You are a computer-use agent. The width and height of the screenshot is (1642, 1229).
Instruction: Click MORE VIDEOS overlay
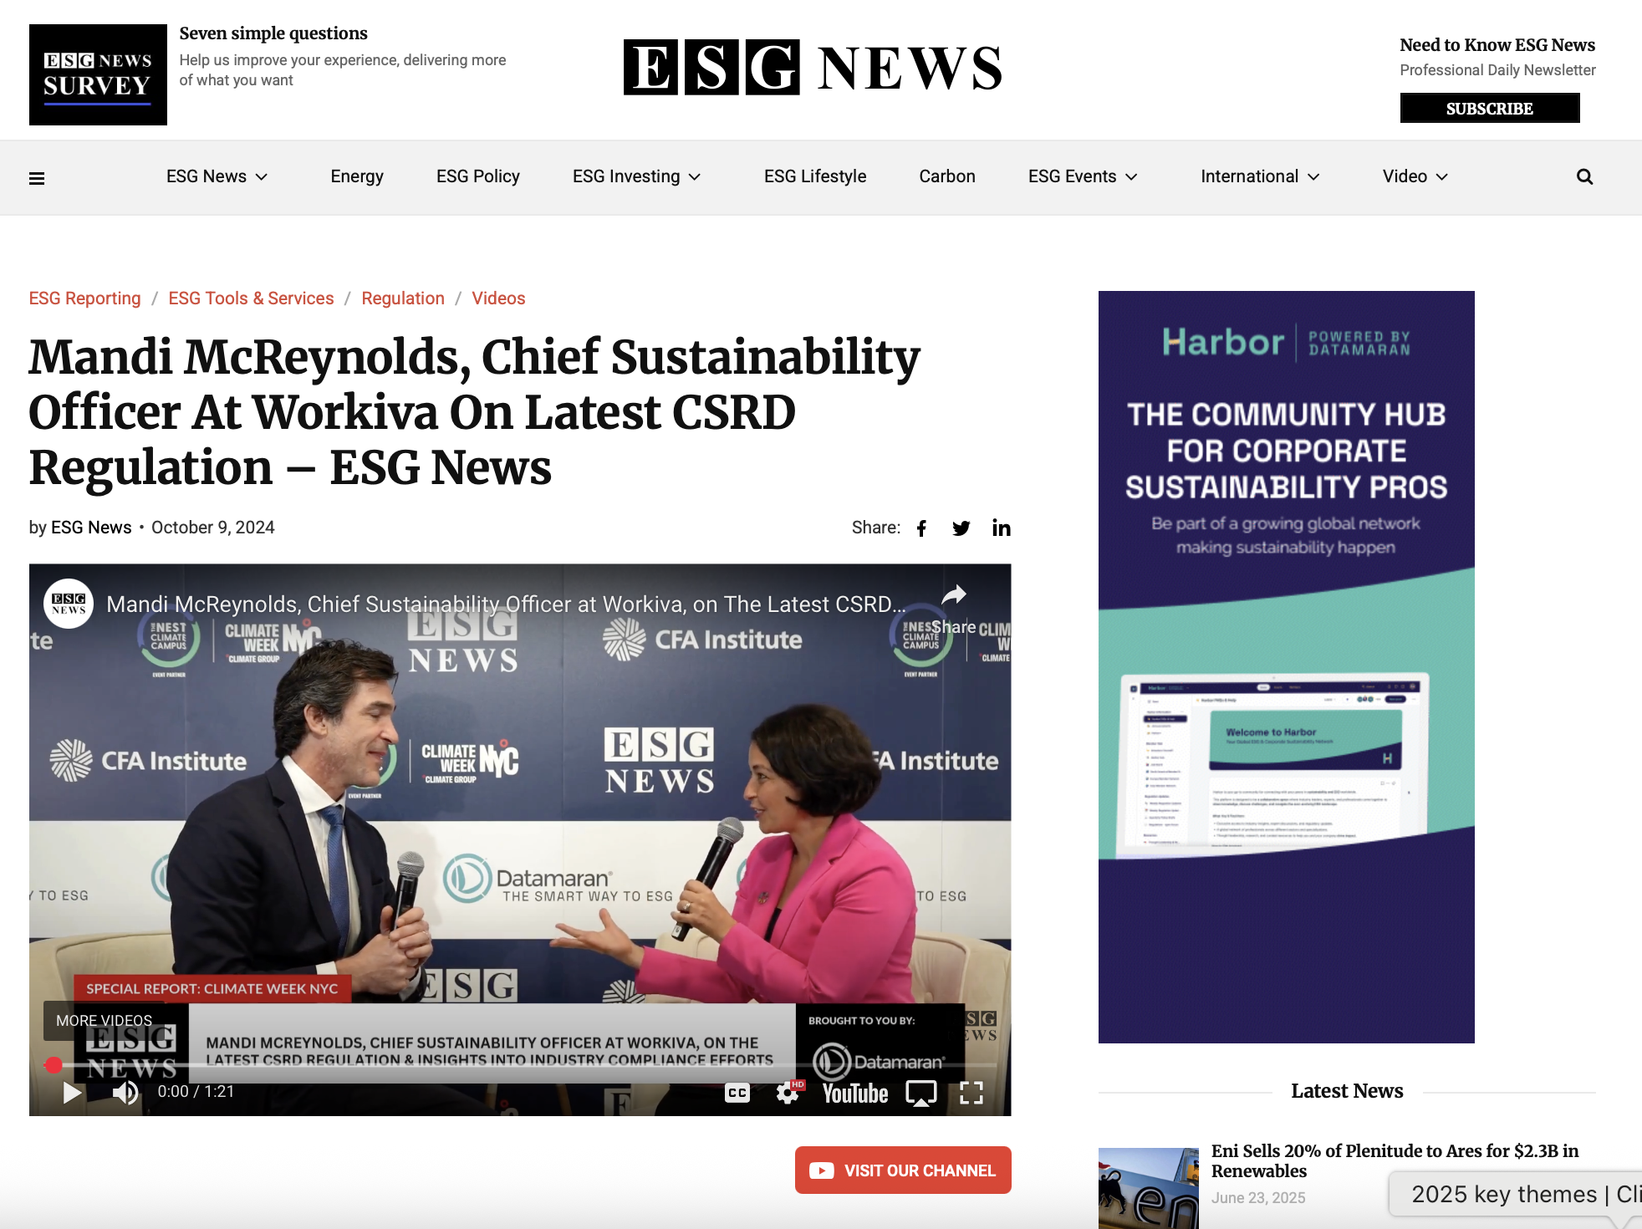coord(105,1020)
